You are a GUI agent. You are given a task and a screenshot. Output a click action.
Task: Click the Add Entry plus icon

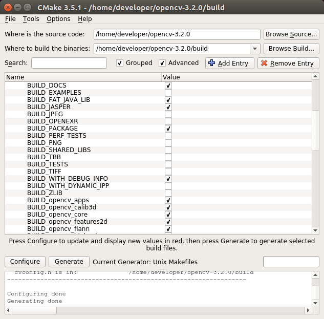(211, 63)
